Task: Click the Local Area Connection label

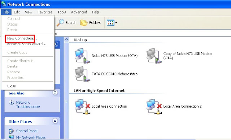Action: [109, 106]
